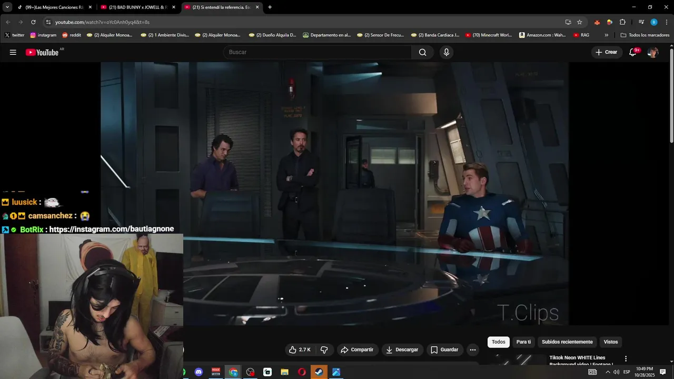Click the colorful circles extension icon
The width and height of the screenshot is (674, 379).
click(609, 22)
